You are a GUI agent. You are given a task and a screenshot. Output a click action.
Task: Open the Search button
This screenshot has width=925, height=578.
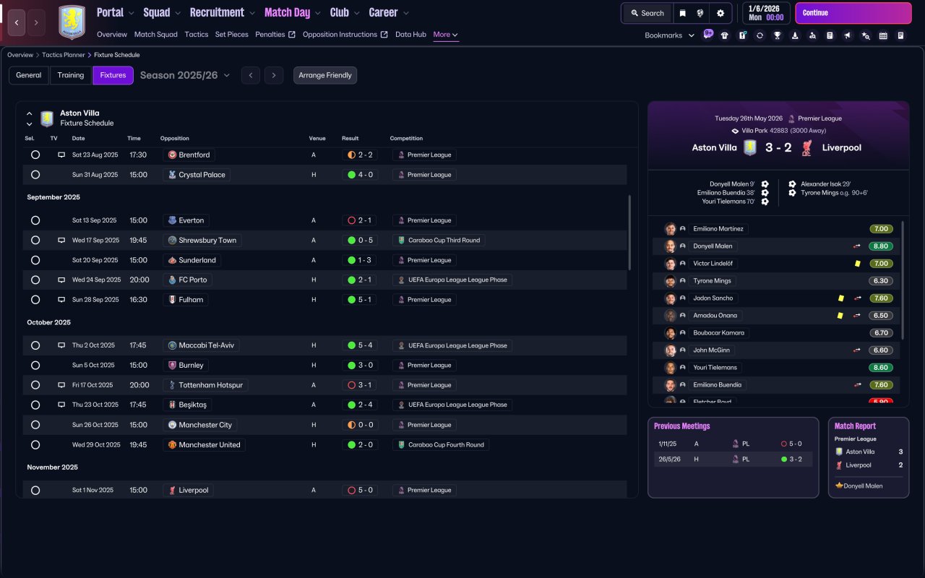point(647,13)
